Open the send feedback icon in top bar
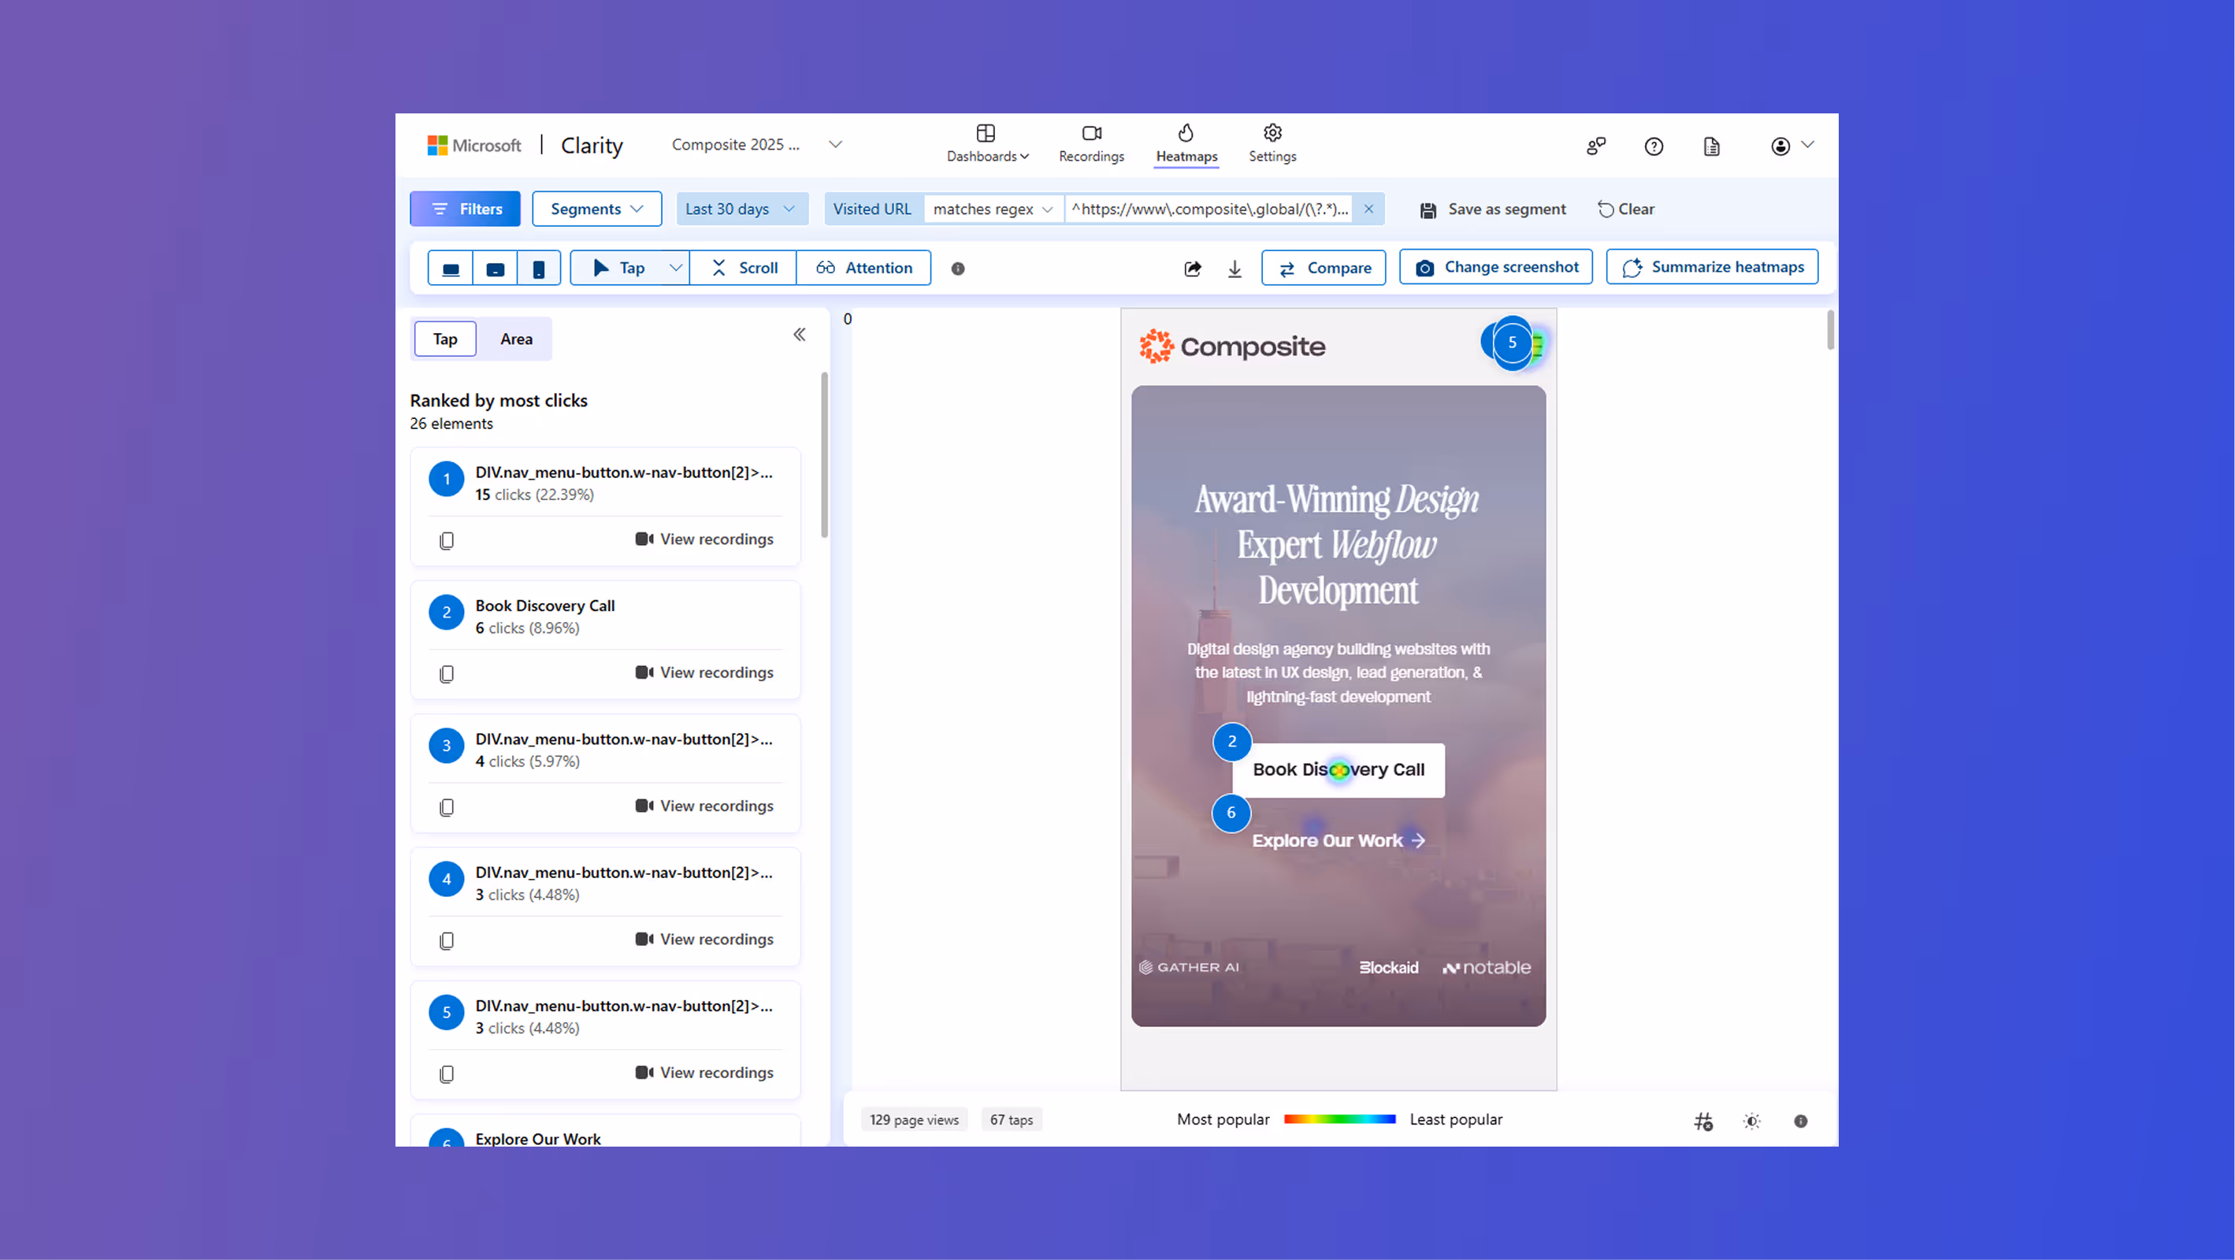The height and width of the screenshot is (1260, 2235). 1596,146
